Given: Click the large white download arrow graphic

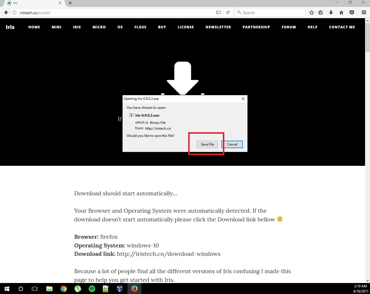Looking at the screenshot, I should (x=183, y=78).
